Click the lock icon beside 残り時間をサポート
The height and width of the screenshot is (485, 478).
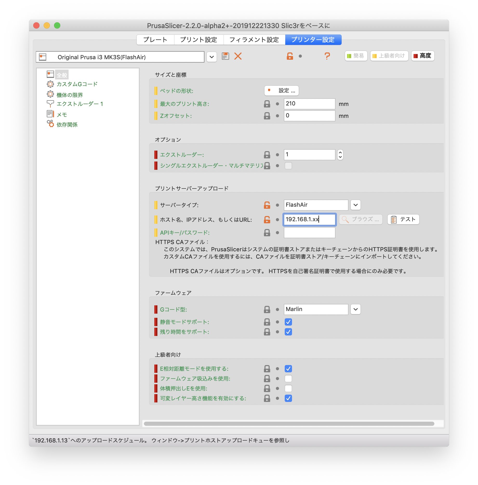point(267,332)
